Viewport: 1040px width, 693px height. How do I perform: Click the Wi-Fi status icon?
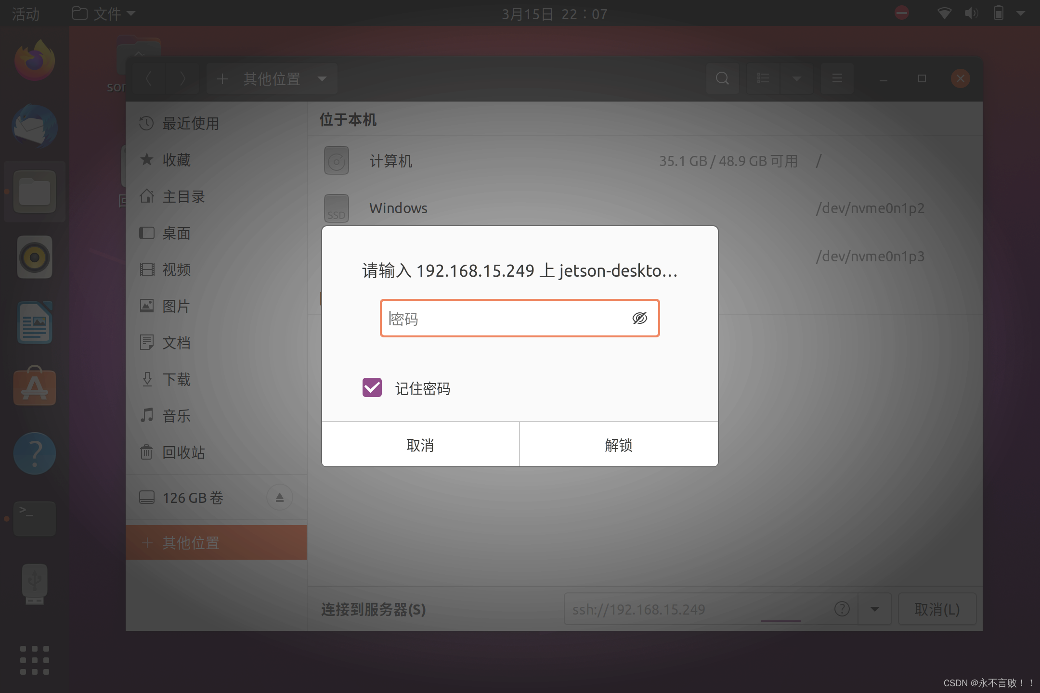point(944,13)
